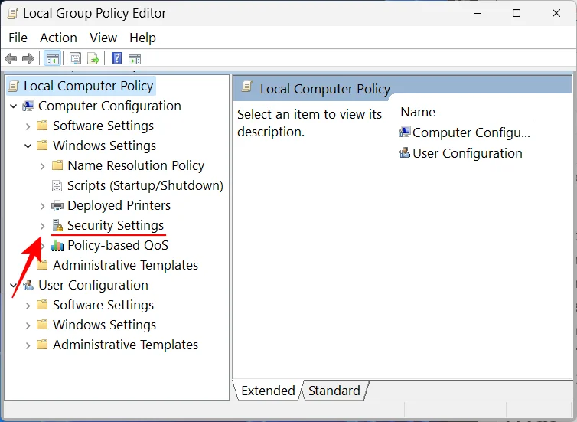Switch to the Standard tab
Viewport: 577px width, 422px height.
point(334,391)
